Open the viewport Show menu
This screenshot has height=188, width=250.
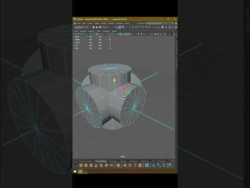[99, 31]
